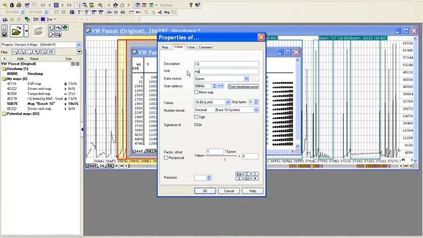
Task: Click Cancel in the Properties dialog
Action: 229,191
